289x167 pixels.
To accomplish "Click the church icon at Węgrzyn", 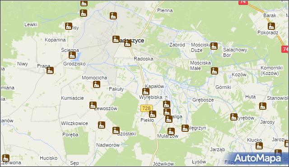I will [x=185, y=128].
